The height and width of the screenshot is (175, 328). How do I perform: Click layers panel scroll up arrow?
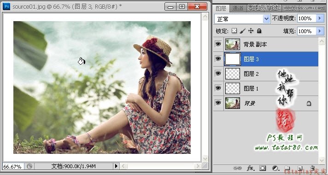coord(322,41)
